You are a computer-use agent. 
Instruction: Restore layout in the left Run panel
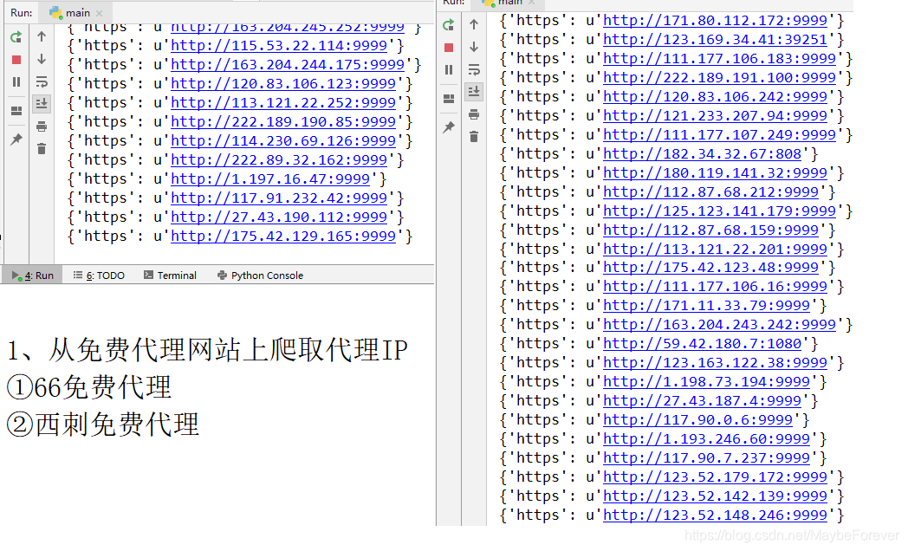coord(16,111)
